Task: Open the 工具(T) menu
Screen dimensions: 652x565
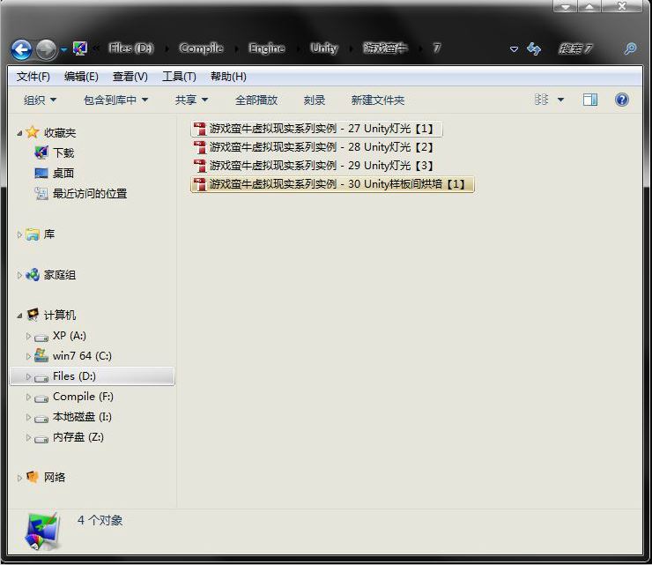Action: [179, 77]
